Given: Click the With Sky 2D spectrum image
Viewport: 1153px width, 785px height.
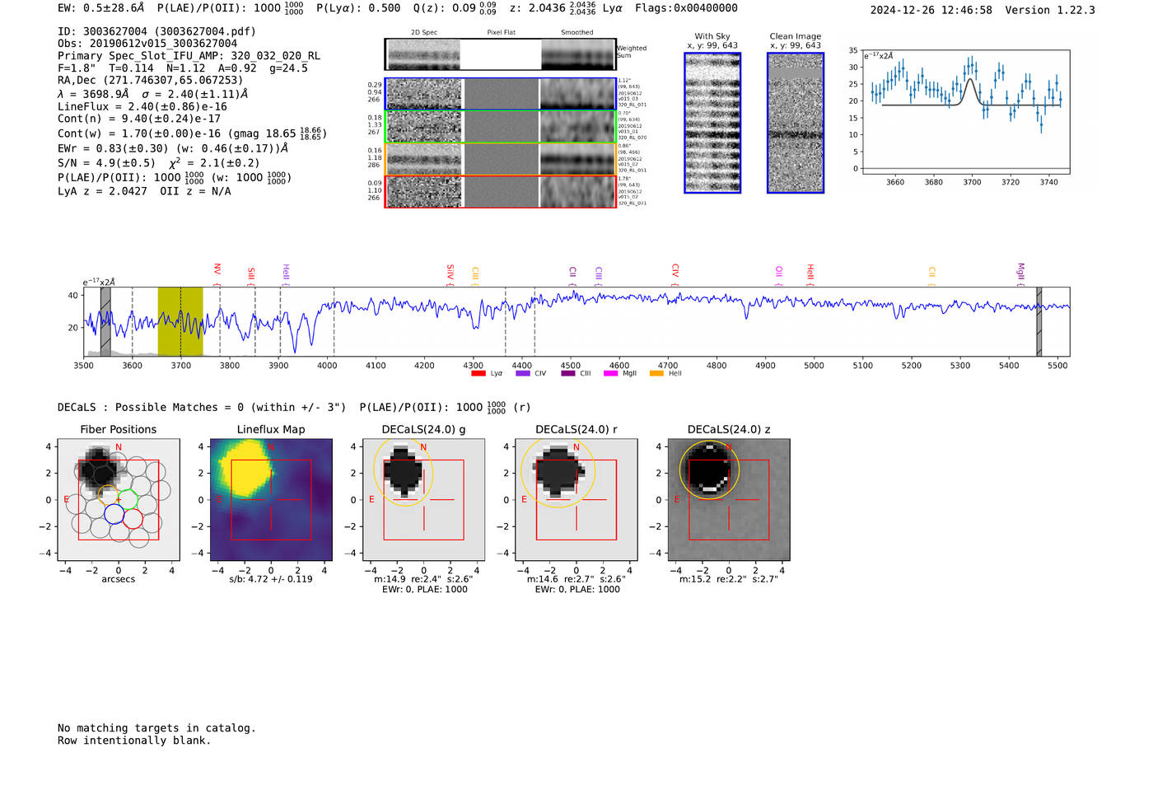Looking at the screenshot, I should (x=712, y=123).
